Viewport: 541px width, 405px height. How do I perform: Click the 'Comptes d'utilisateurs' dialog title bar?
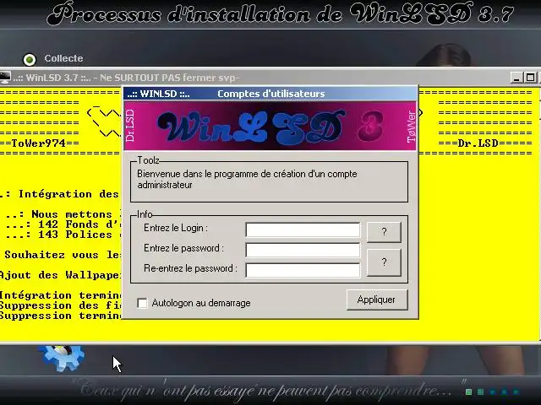pyautogui.click(x=270, y=94)
